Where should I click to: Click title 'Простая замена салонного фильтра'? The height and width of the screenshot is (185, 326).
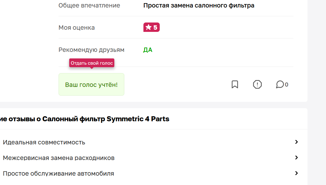coord(199,5)
